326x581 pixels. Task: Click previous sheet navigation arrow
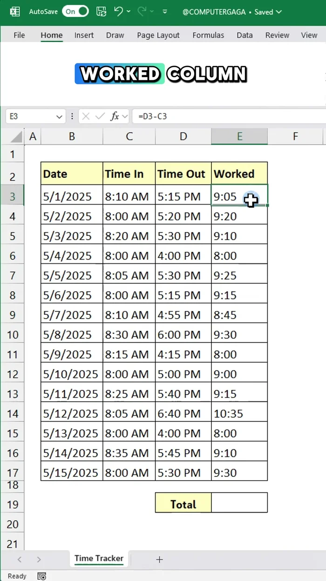[19, 560]
